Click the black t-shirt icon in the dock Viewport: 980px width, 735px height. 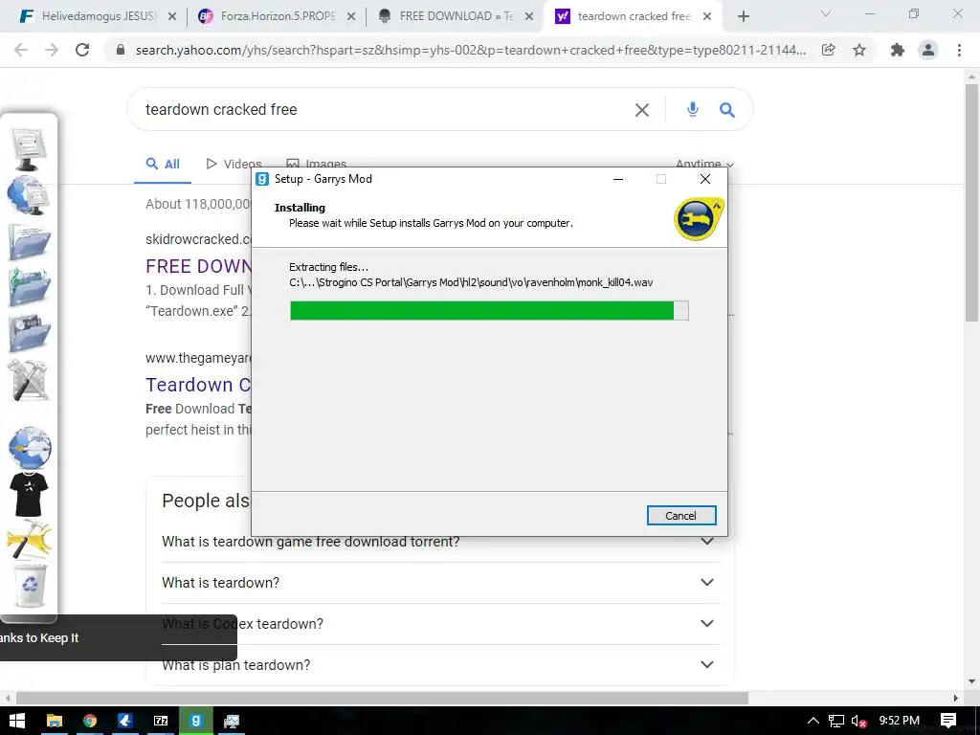point(29,494)
